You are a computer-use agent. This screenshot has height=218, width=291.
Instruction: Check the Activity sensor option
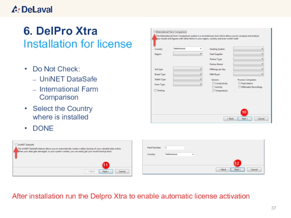[214, 87]
